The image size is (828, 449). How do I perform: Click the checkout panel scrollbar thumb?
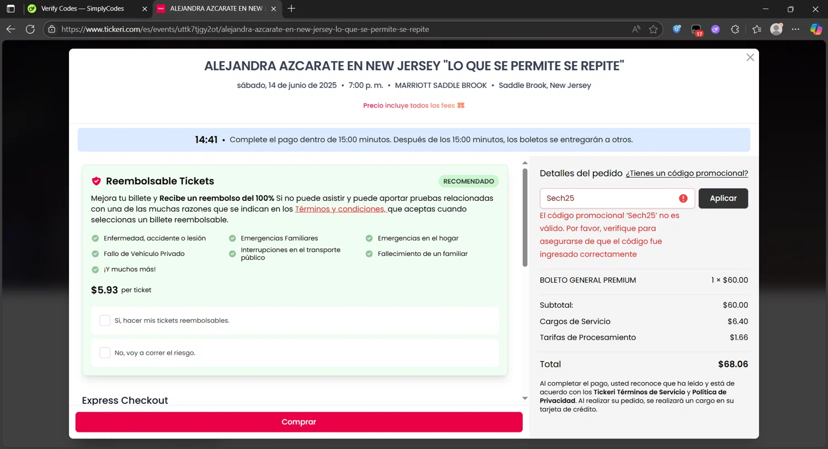coord(525,217)
